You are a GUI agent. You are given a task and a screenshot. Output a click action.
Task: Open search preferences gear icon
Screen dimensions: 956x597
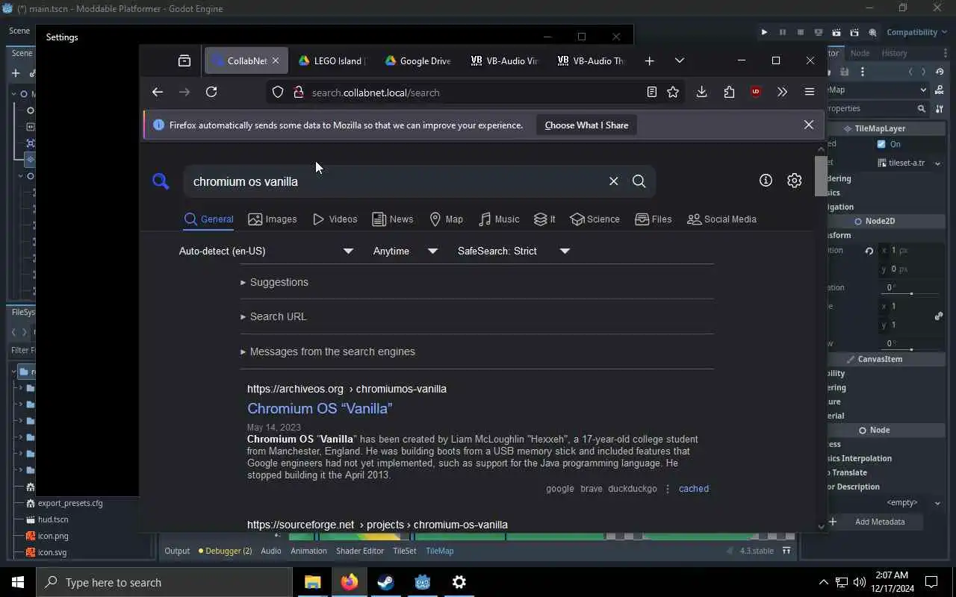(x=794, y=181)
